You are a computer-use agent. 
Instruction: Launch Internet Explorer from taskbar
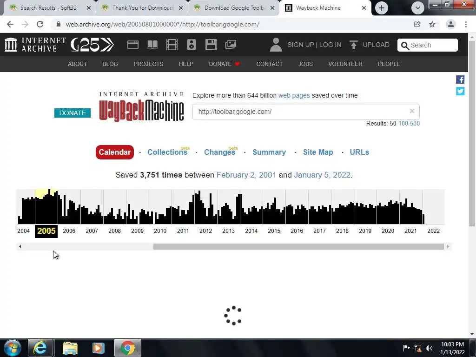[x=40, y=348]
